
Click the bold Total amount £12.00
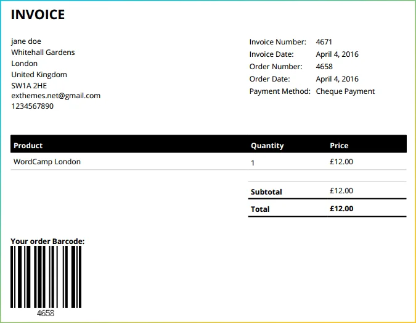[341, 209]
